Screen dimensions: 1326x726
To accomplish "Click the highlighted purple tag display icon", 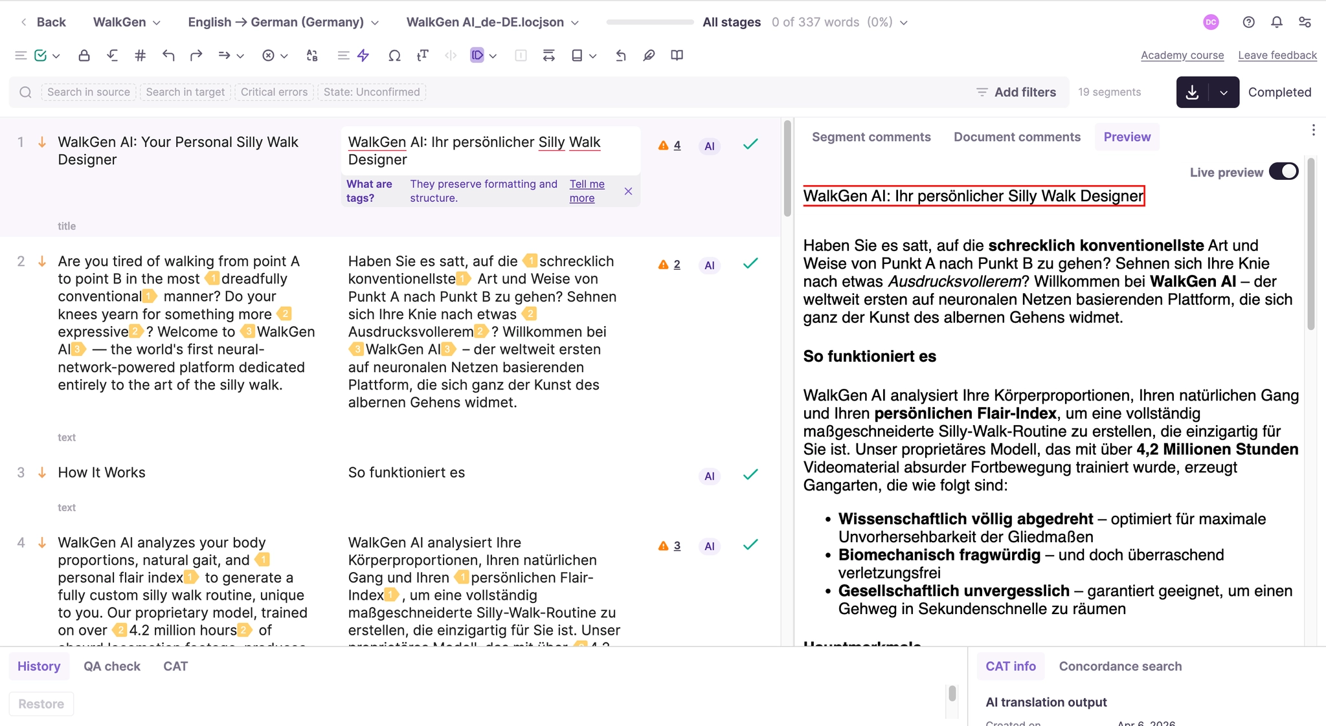I will (x=477, y=56).
